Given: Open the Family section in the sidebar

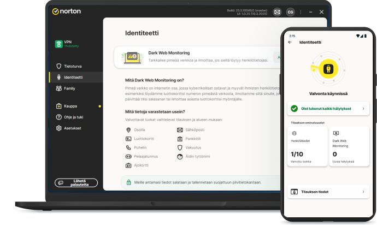Looking at the screenshot, I should [69, 88].
